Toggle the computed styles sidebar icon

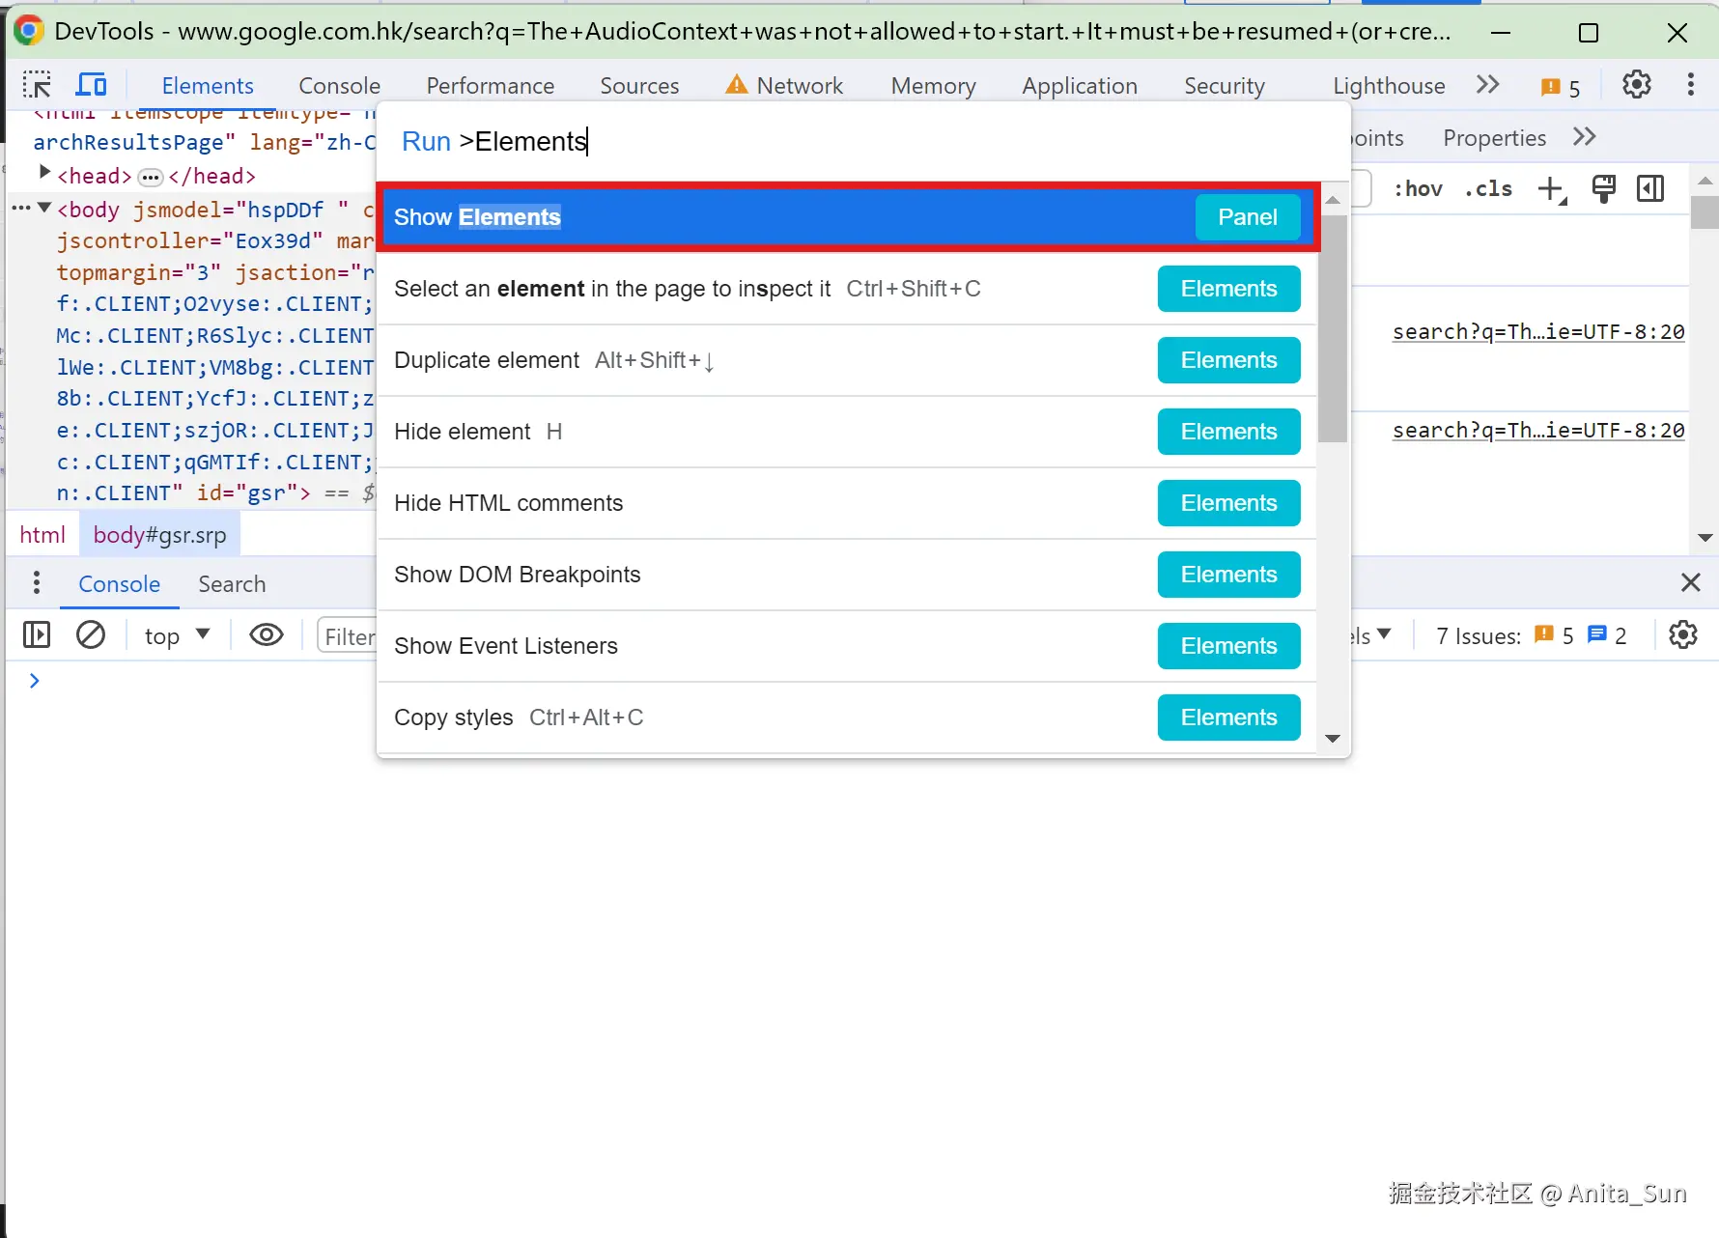point(1650,188)
